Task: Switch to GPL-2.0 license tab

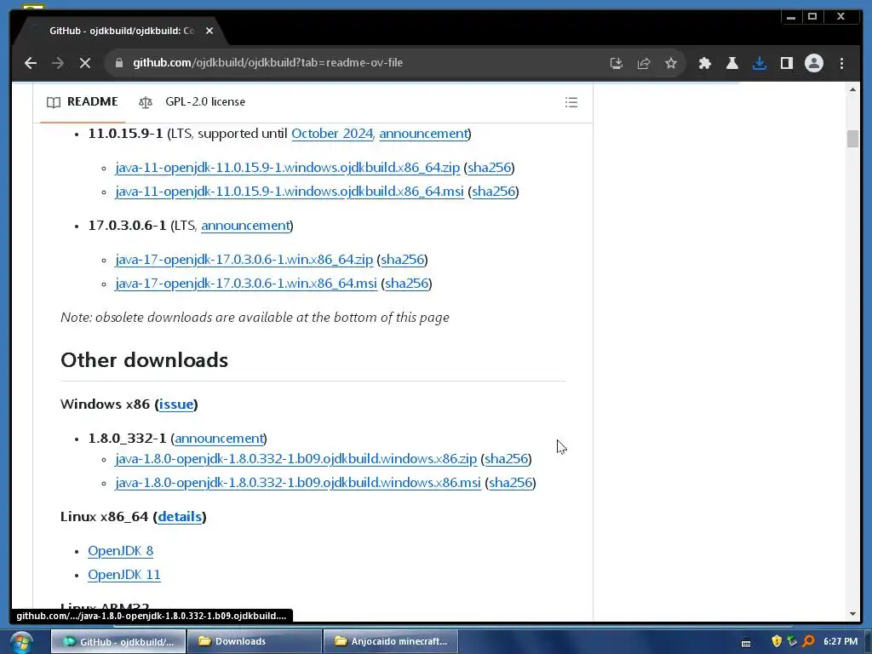Action: point(192,102)
